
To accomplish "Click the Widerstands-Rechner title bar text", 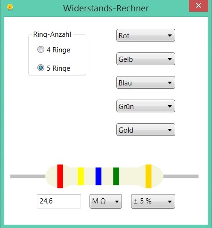I will (106, 8).
